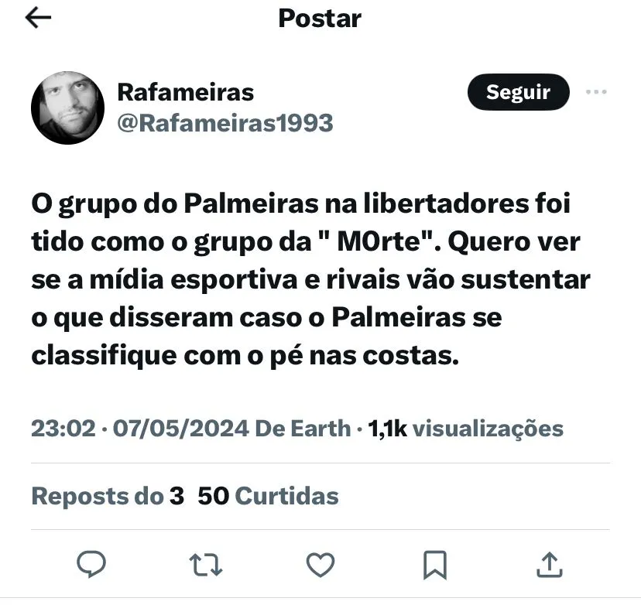Go back using the left arrow

[38, 18]
